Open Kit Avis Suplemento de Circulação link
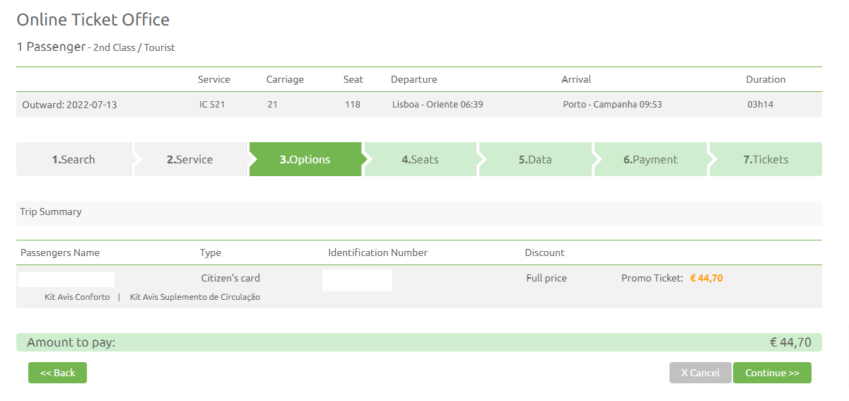 (x=195, y=297)
